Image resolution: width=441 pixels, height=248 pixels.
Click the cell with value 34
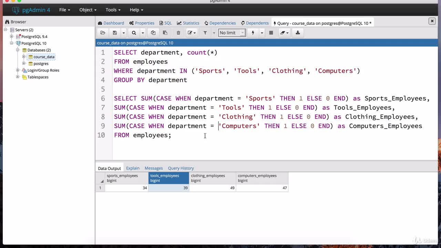click(126, 188)
